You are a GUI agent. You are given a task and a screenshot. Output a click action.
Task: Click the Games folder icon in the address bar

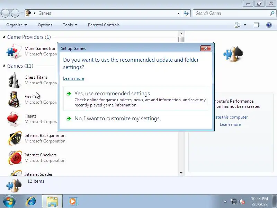28,13
